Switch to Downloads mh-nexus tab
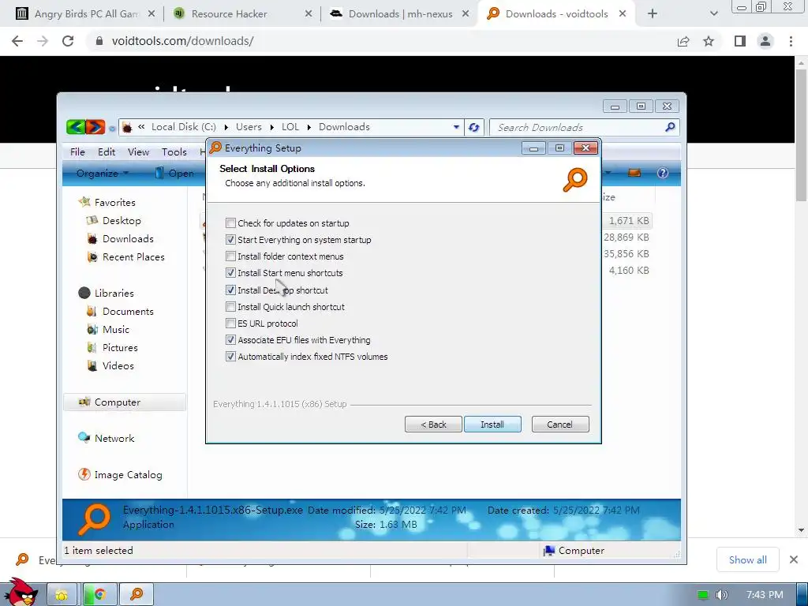The height and width of the screenshot is (606, 808). (x=399, y=14)
